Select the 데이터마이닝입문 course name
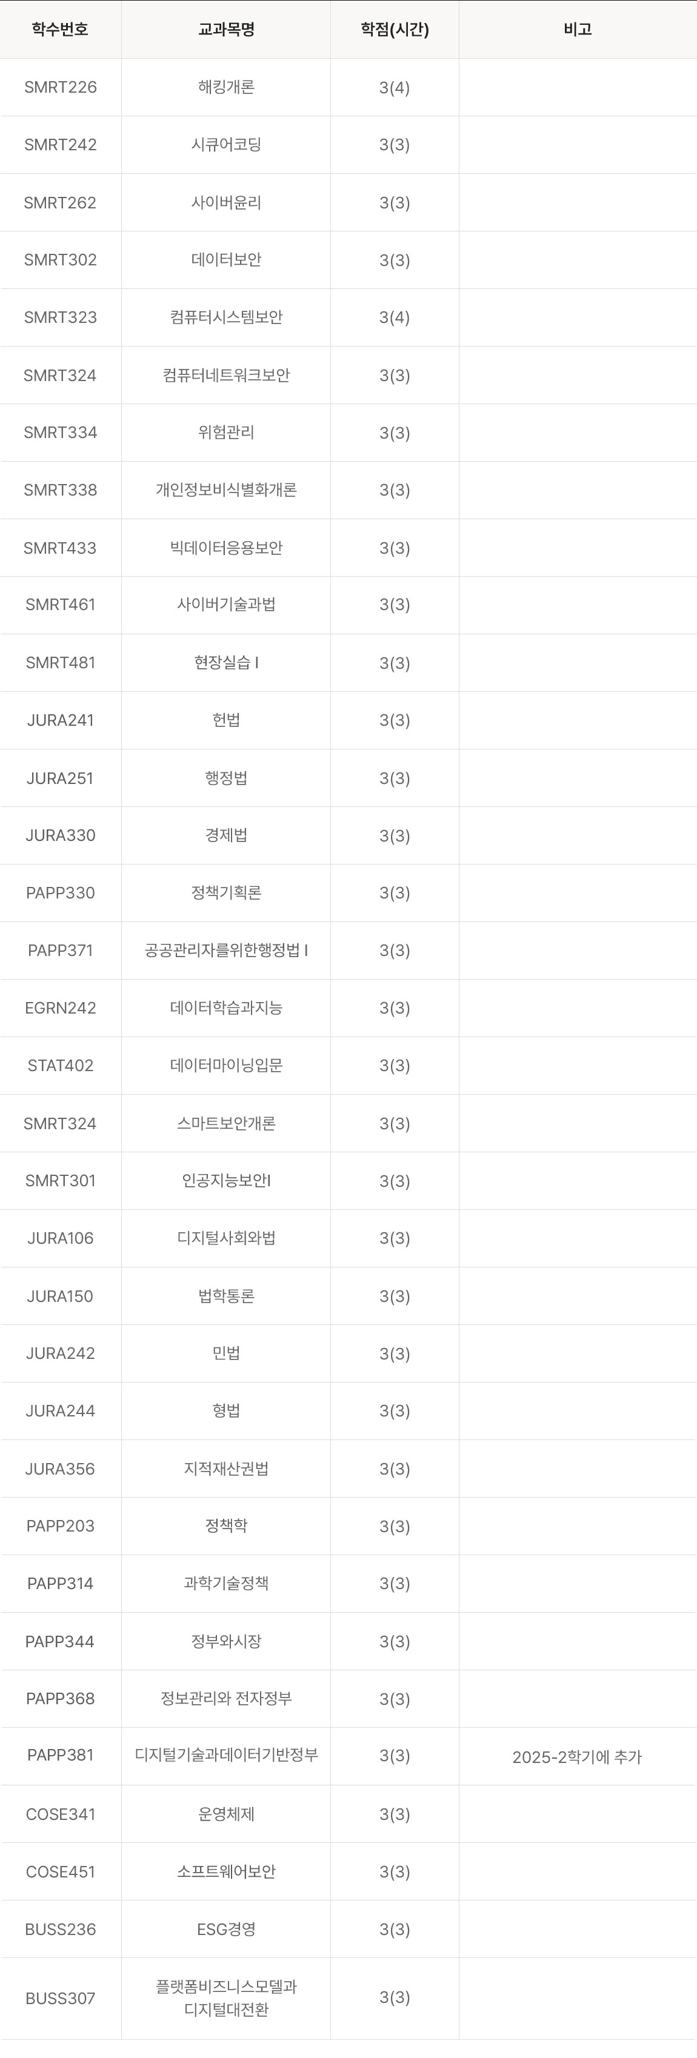Screen dimensions: 697x2058 pyautogui.click(x=226, y=1065)
